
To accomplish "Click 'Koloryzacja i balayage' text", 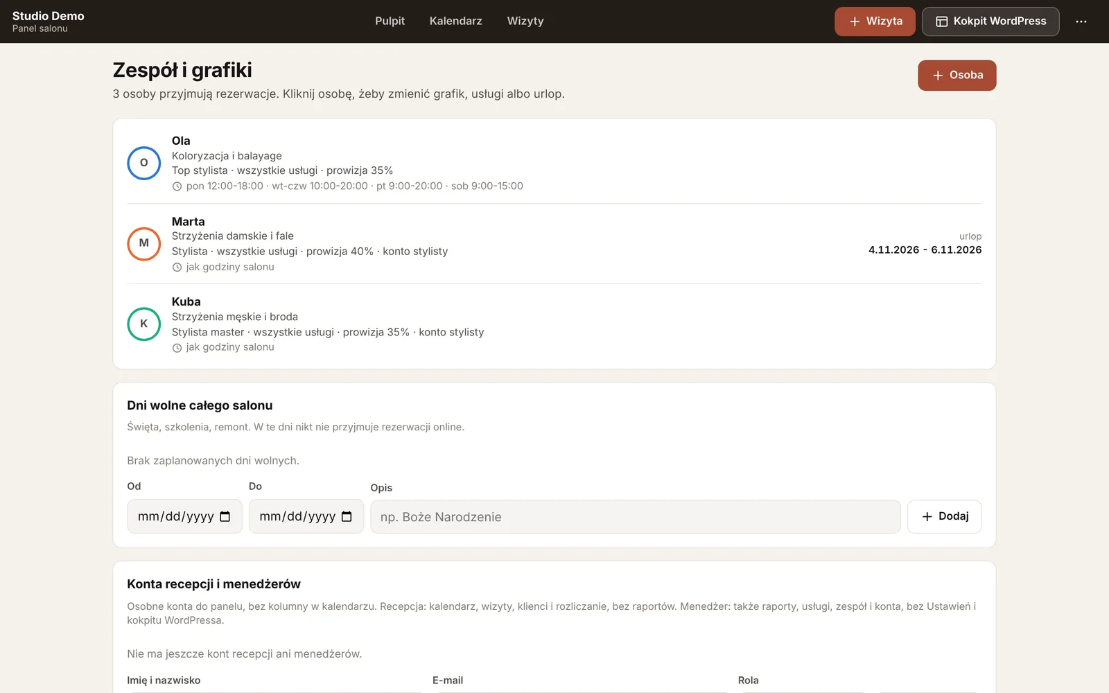I will point(227,156).
